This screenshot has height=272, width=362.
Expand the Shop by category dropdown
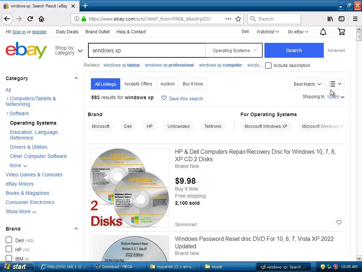pos(69,50)
